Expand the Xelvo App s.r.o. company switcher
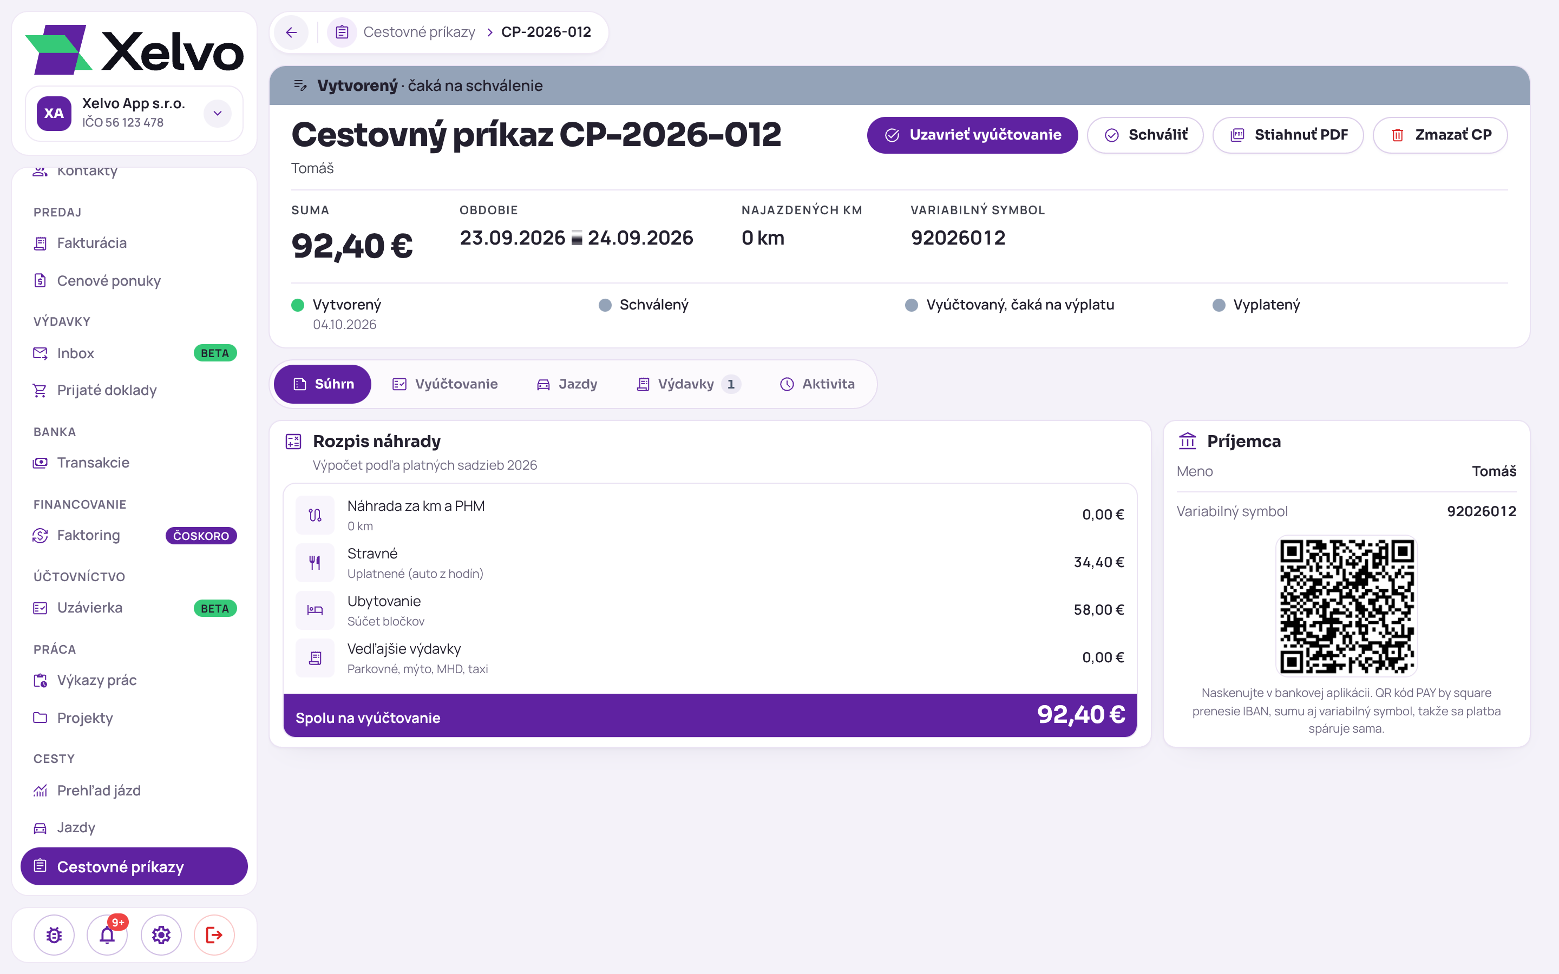The width and height of the screenshot is (1559, 974). (x=218, y=114)
